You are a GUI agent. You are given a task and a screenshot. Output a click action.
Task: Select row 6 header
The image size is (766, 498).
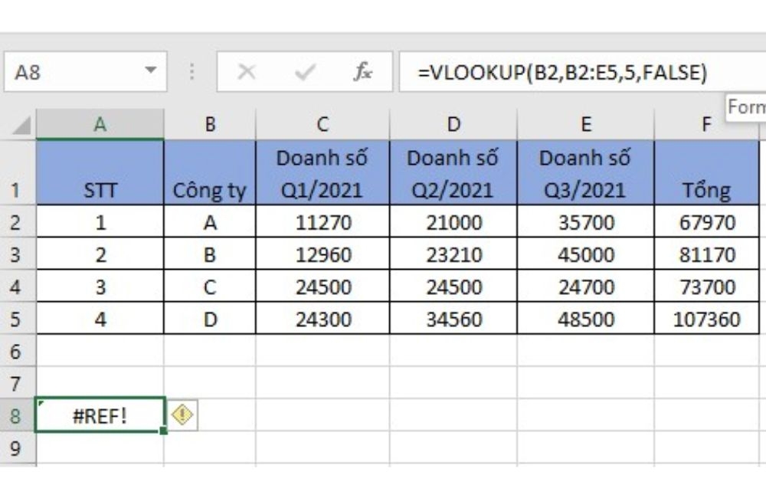point(18,351)
